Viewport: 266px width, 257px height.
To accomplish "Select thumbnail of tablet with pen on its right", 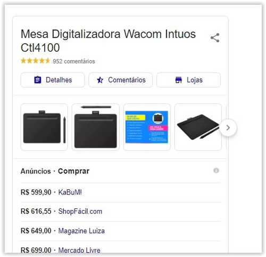I will [44, 127].
